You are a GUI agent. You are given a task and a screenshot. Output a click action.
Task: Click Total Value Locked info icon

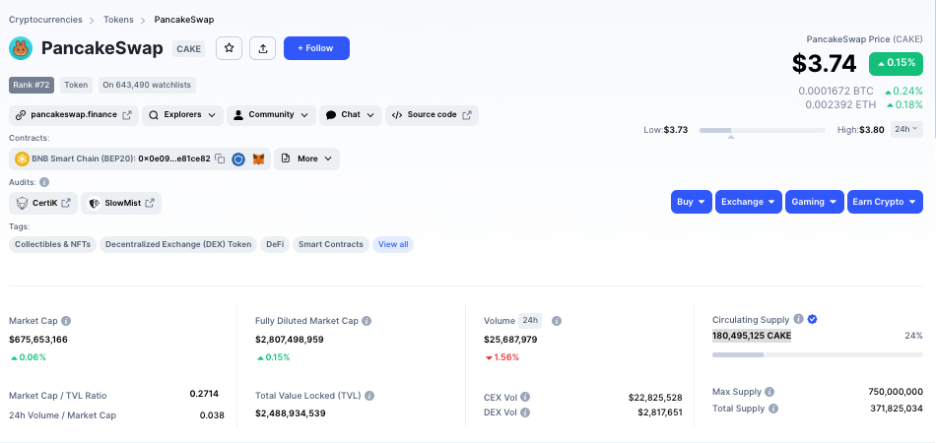click(x=369, y=396)
